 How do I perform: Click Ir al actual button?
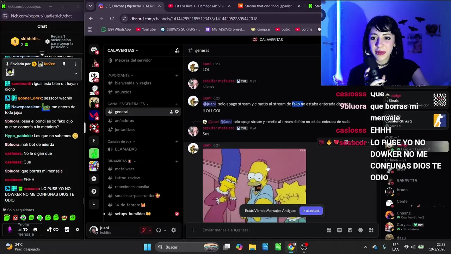311,211
